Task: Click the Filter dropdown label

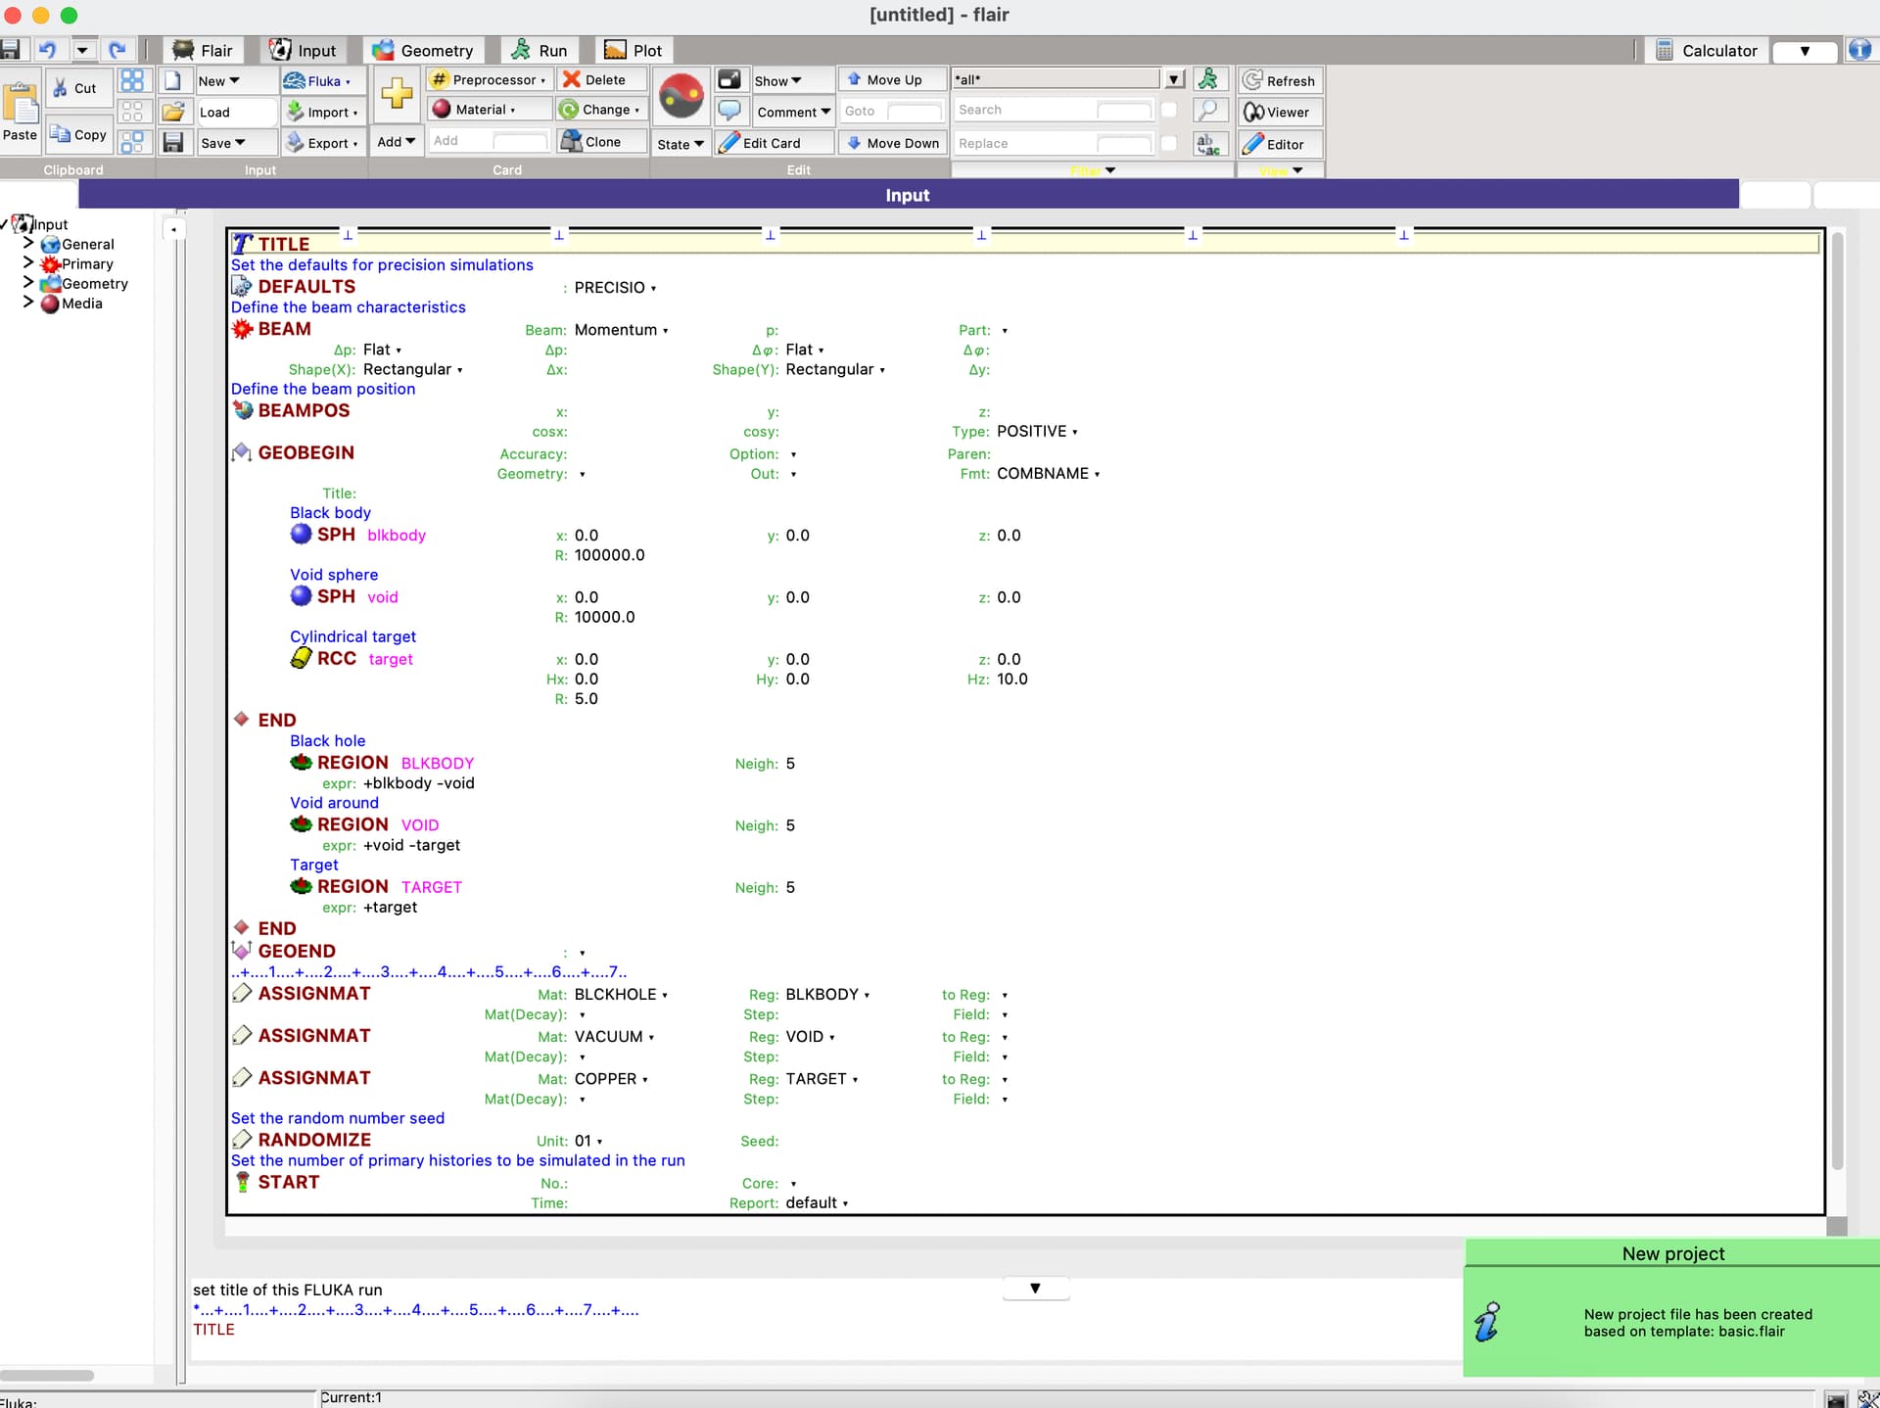Action: pyautogui.click(x=1092, y=170)
